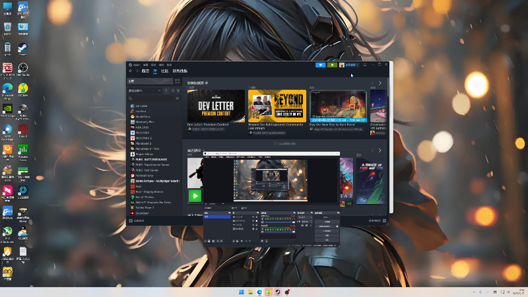Click the Steam library search field
Screen dimensions: 528x297
(153, 98)
